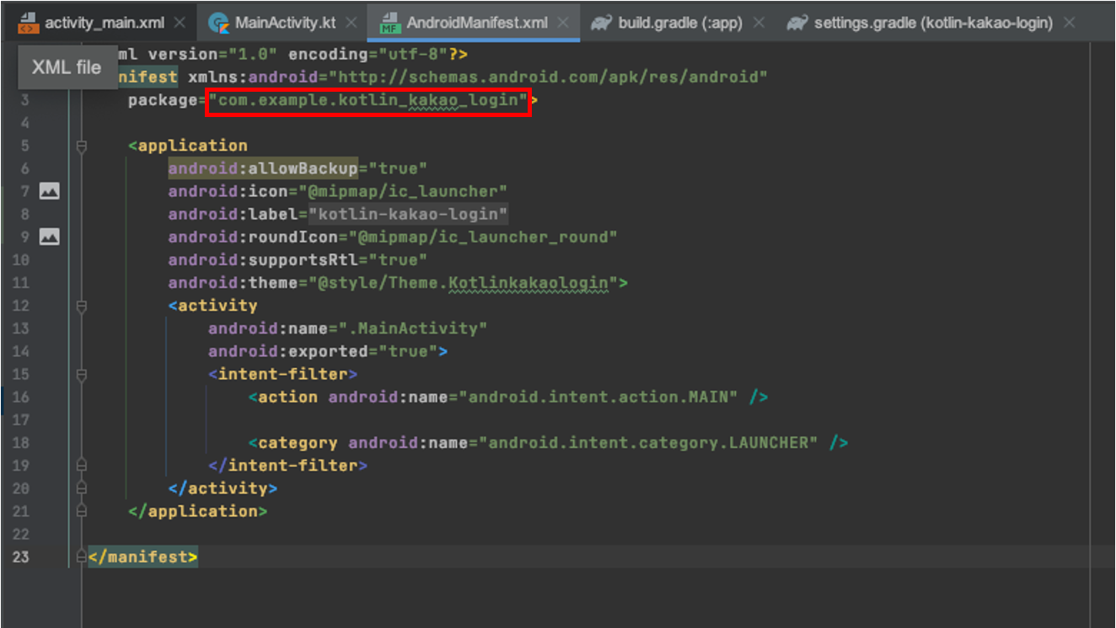Click the "@mipmap/ic_launcher" icon value
This screenshot has width=1116, height=628.
[x=403, y=191]
